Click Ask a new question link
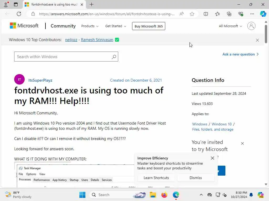Viewport: 269px width, 201px height. 240,54
